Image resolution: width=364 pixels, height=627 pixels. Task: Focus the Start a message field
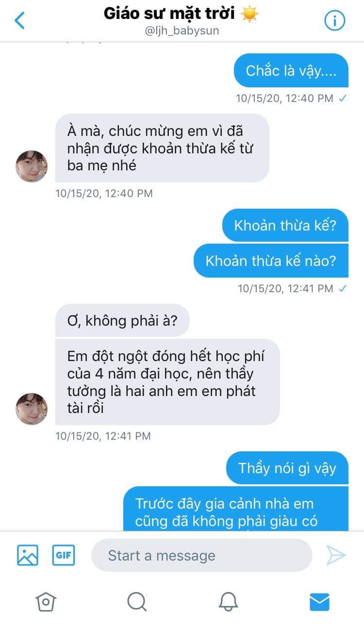[x=202, y=555]
